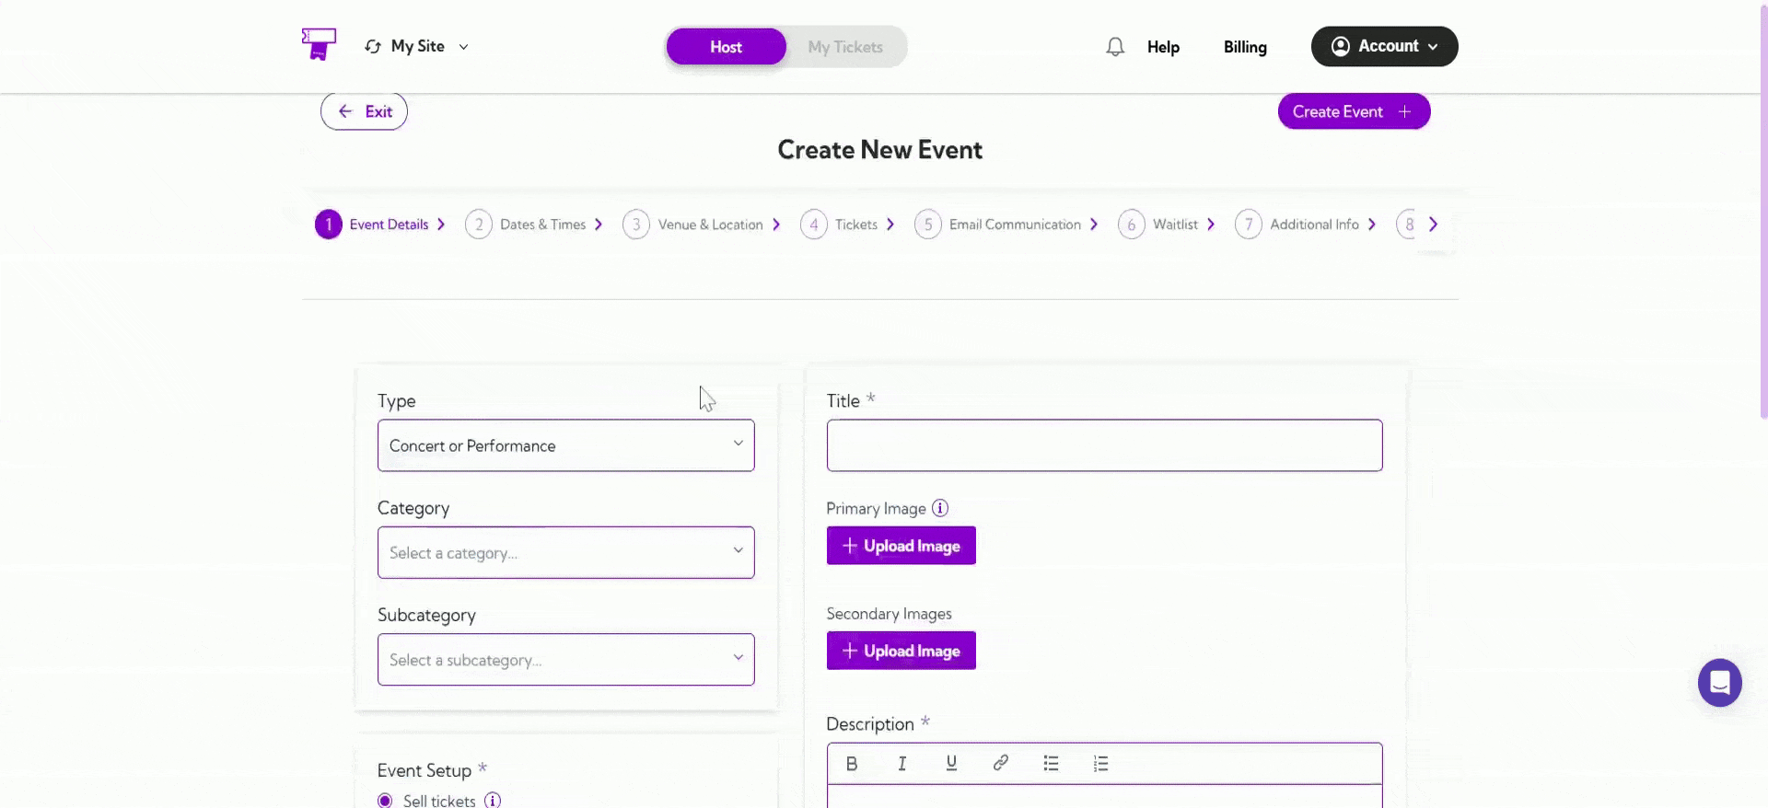Open the Type dropdown
1768x808 pixels.
[x=566, y=445]
